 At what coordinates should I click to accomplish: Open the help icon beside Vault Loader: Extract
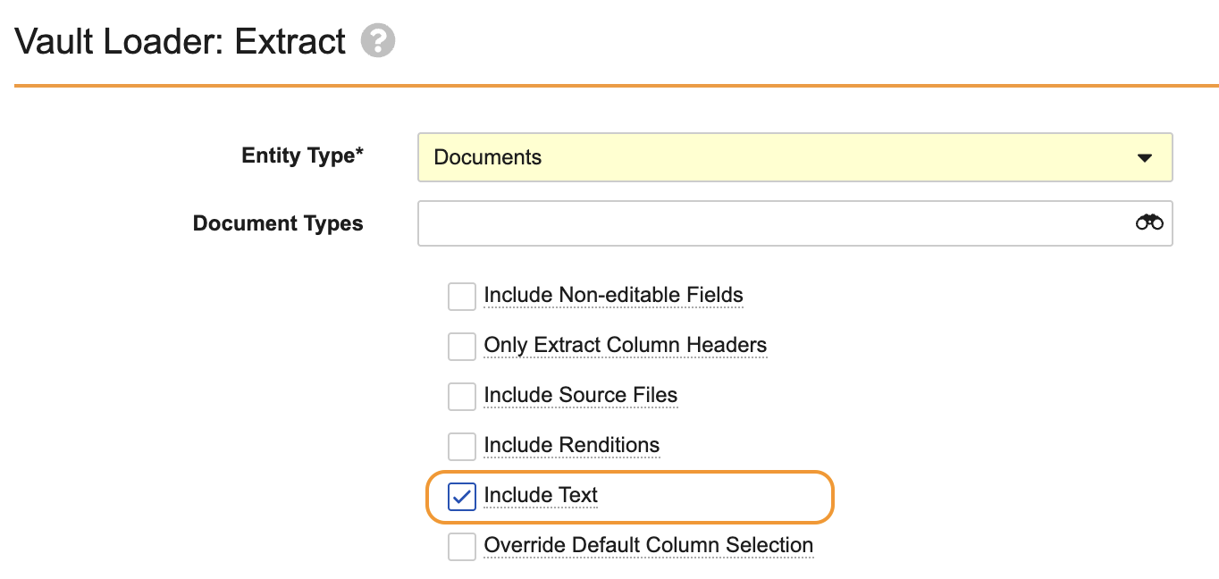pos(378,41)
